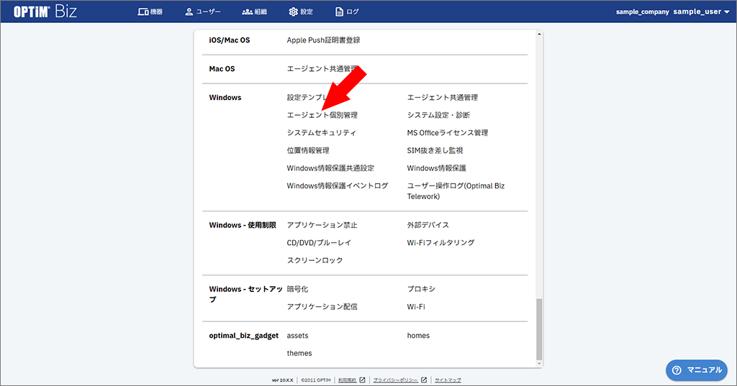Click the Windows - 使用制限 heading

click(243, 226)
